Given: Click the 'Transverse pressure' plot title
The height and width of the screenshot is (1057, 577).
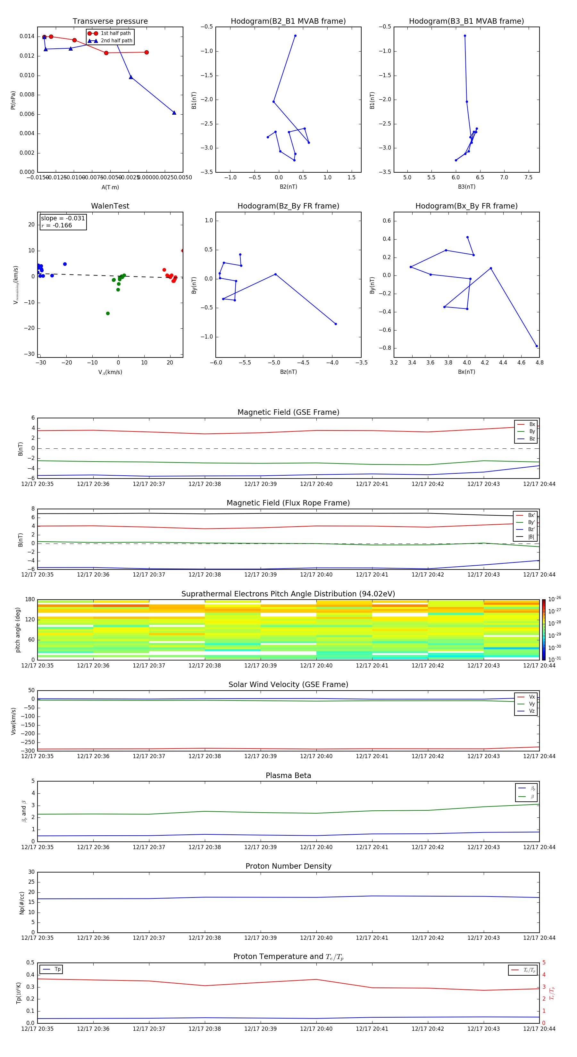Looking at the screenshot, I should pyautogui.click(x=110, y=21).
